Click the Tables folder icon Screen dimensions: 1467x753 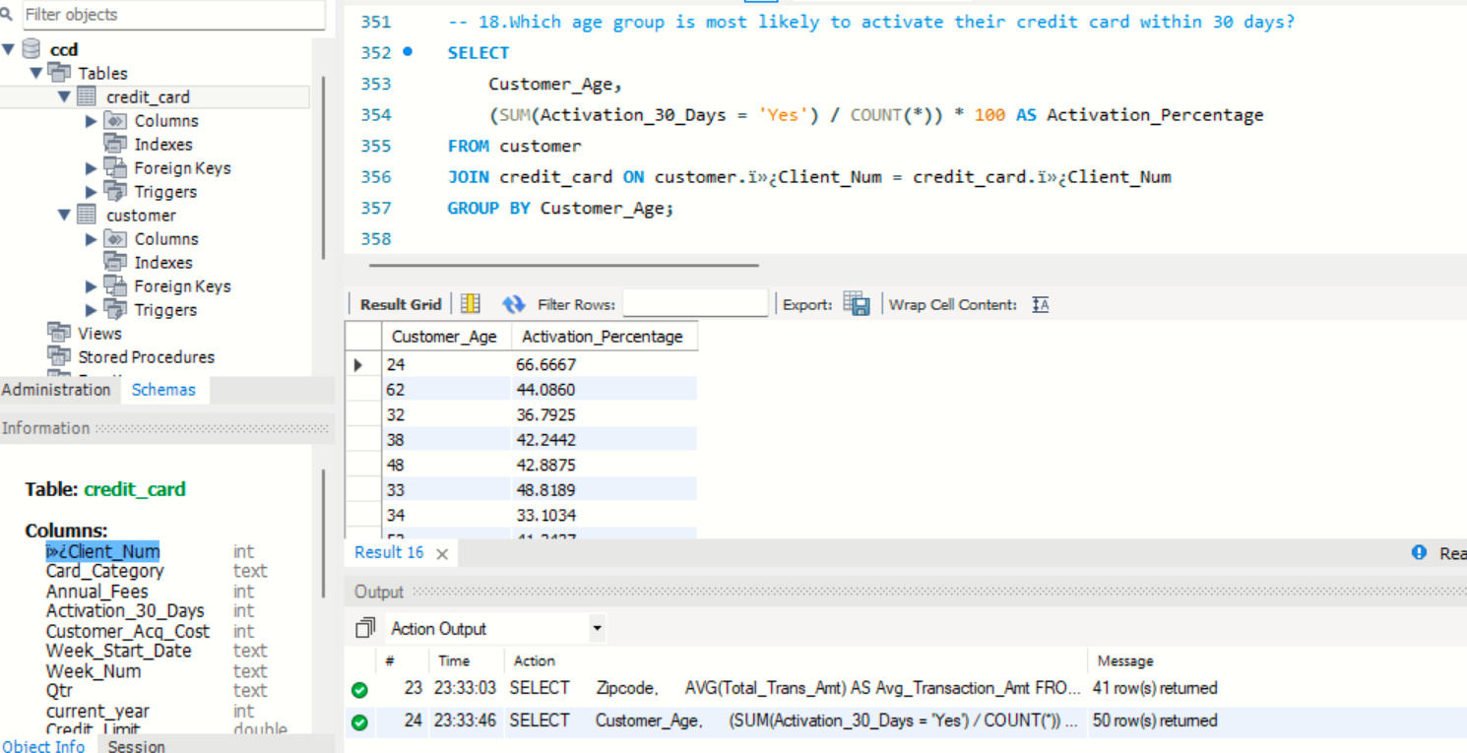pyautogui.click(x=59, y=73)
